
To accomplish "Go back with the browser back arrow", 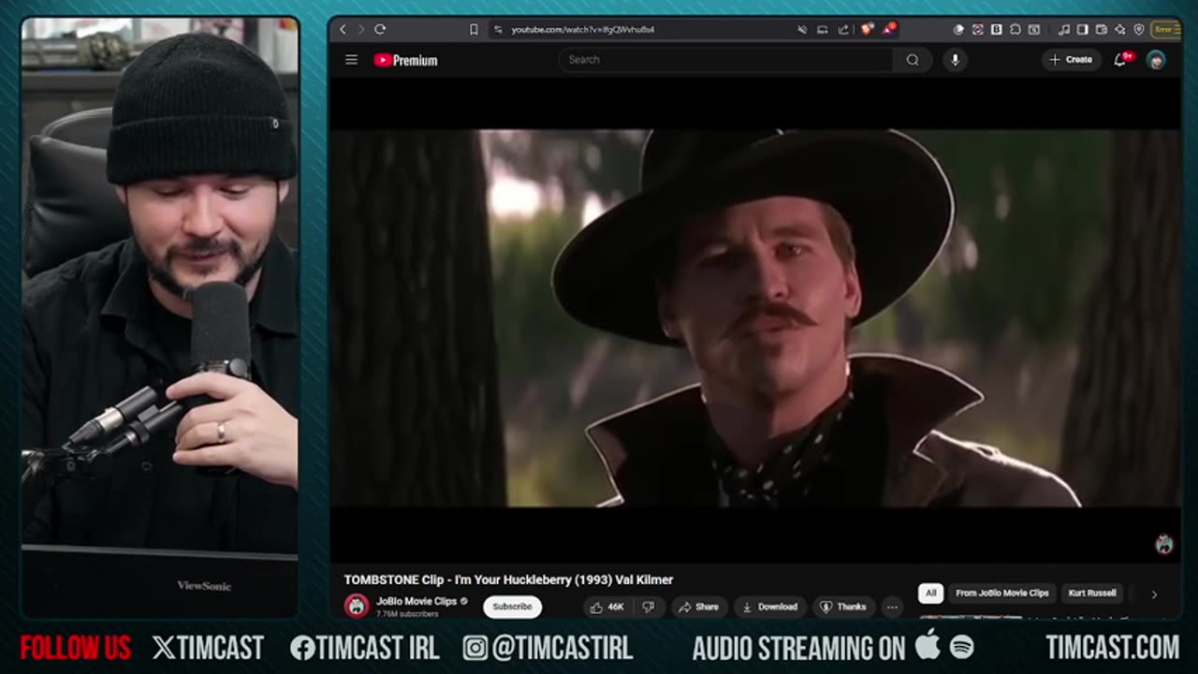I will point(343,29).
